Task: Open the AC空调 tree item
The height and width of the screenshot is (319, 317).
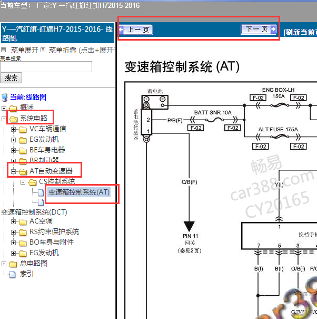Action: click(41, 221)
